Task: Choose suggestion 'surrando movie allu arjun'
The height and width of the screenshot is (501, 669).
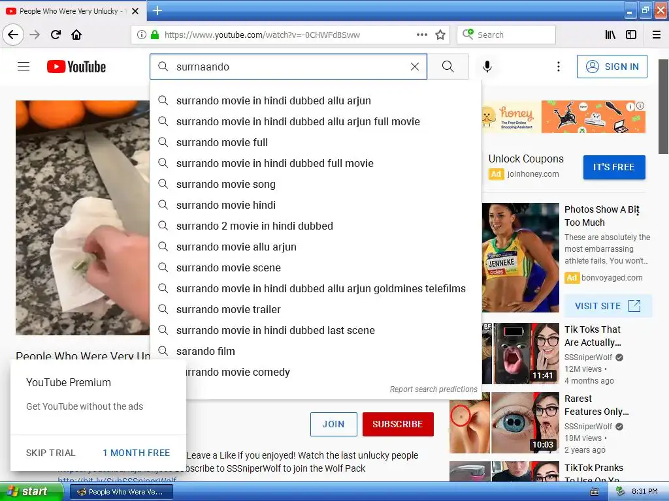Action: coord(316,247)
